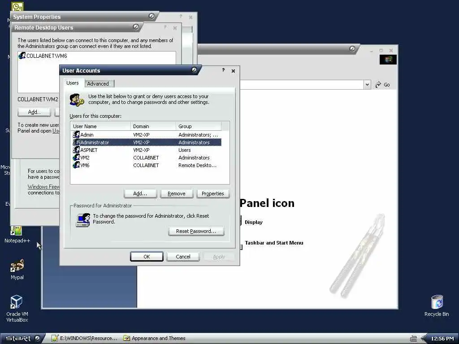Click the pin icon next to Start button

tap(38, 338)
